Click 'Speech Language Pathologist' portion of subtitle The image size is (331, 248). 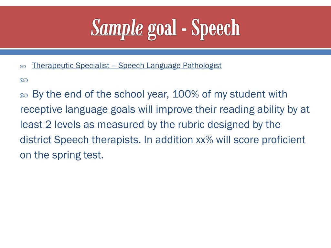pos(170,66)
